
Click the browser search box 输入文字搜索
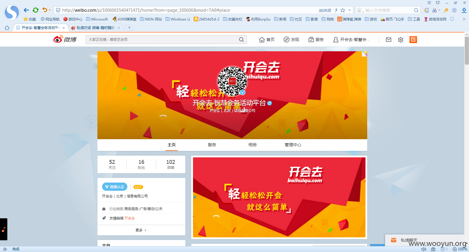[x=388, y=10]
